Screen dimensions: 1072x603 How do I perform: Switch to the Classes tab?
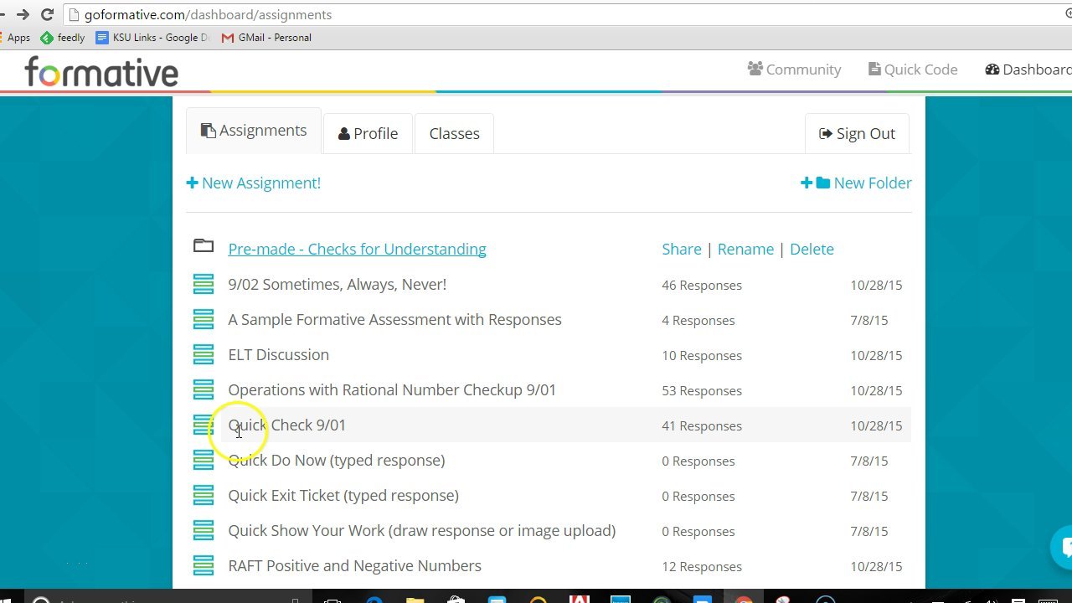click(x=454, y=133)
